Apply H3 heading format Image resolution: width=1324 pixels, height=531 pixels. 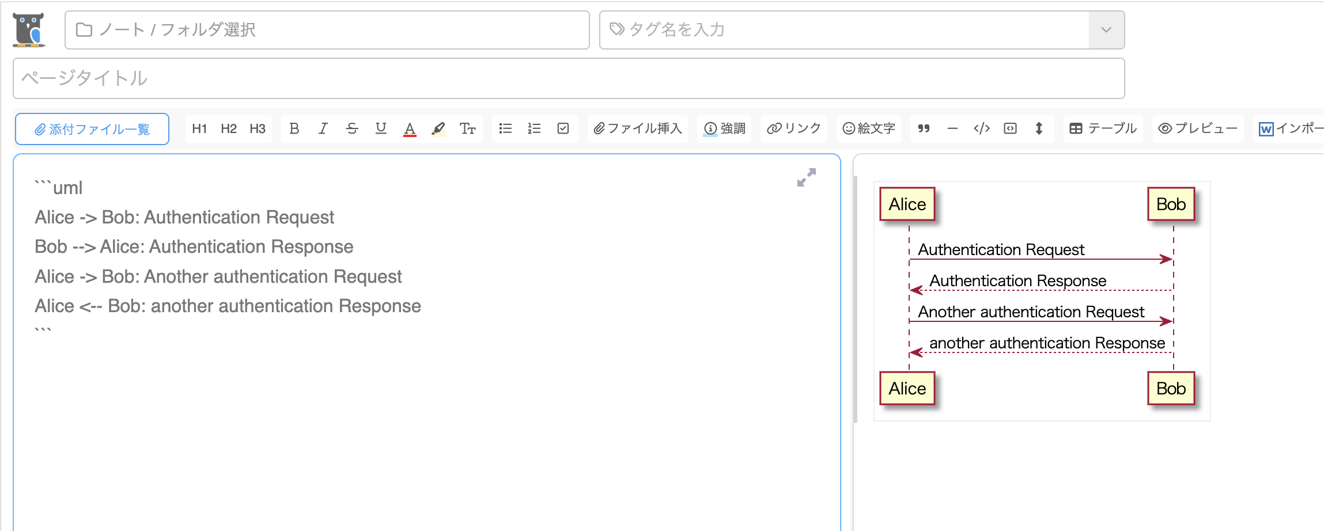(258, 128)
